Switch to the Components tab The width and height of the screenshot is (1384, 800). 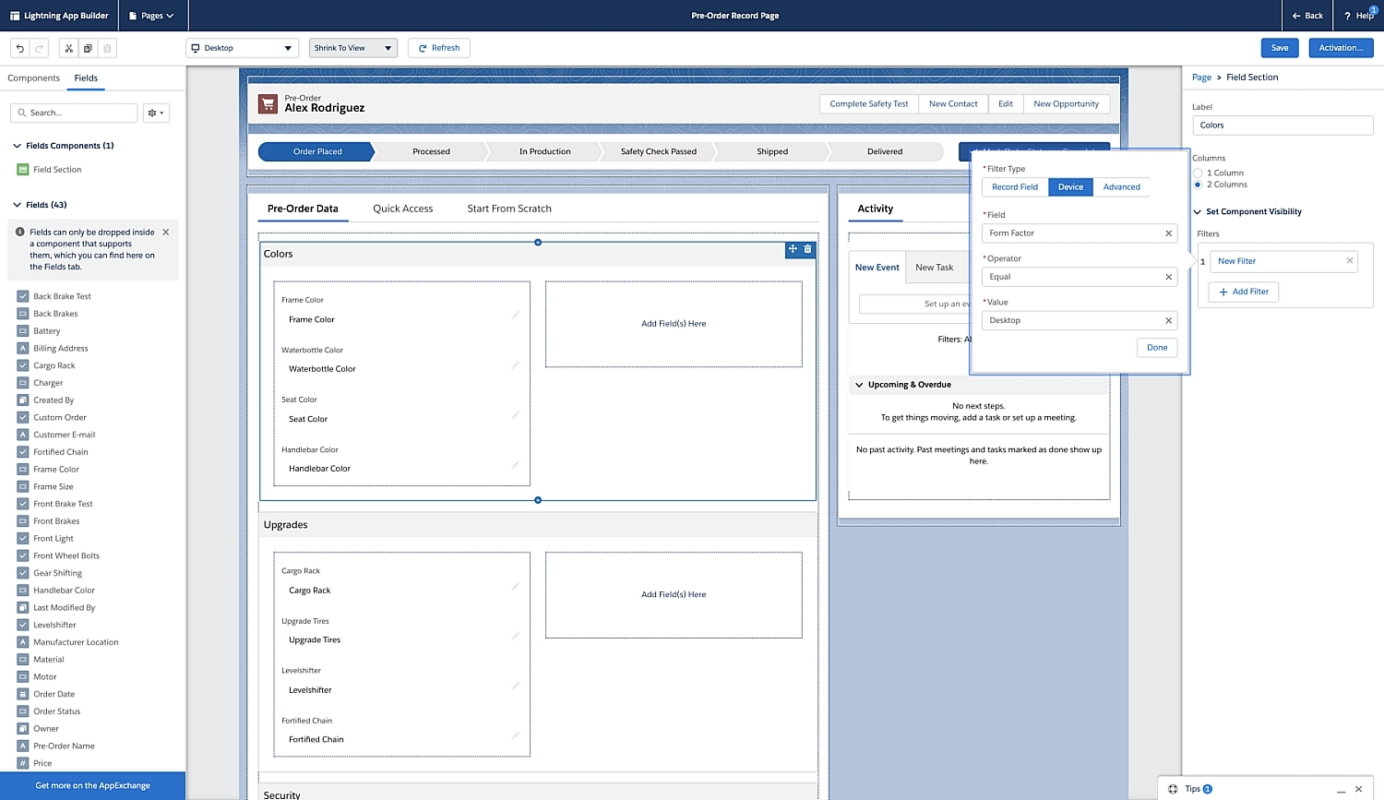point(33,78)
